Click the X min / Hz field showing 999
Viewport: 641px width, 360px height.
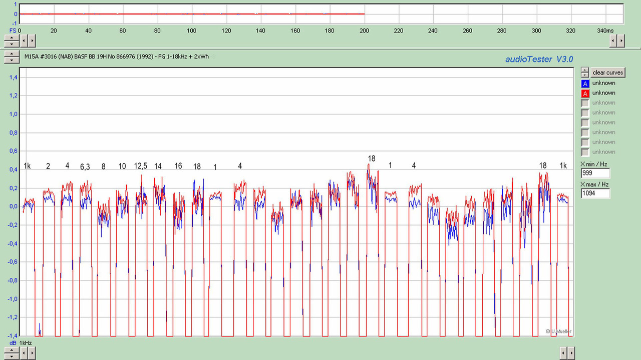tap(595, 173)
